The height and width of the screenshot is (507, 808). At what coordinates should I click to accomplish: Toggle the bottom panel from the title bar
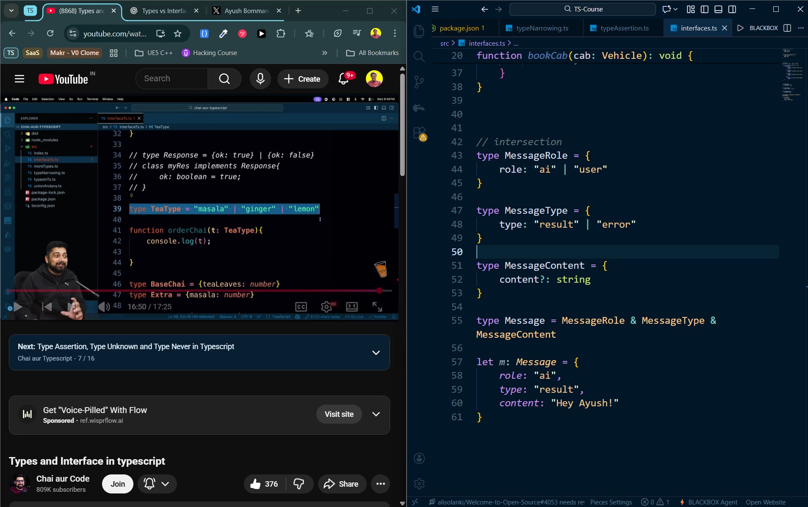(x=718, y=9)
